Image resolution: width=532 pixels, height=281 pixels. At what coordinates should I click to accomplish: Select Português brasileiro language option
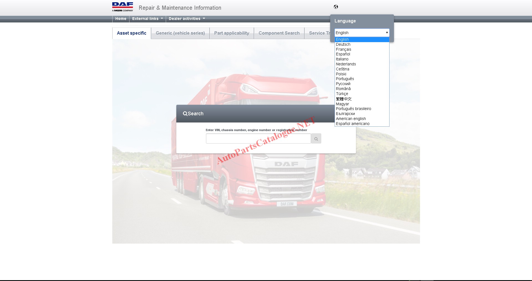tap(353, 109)
